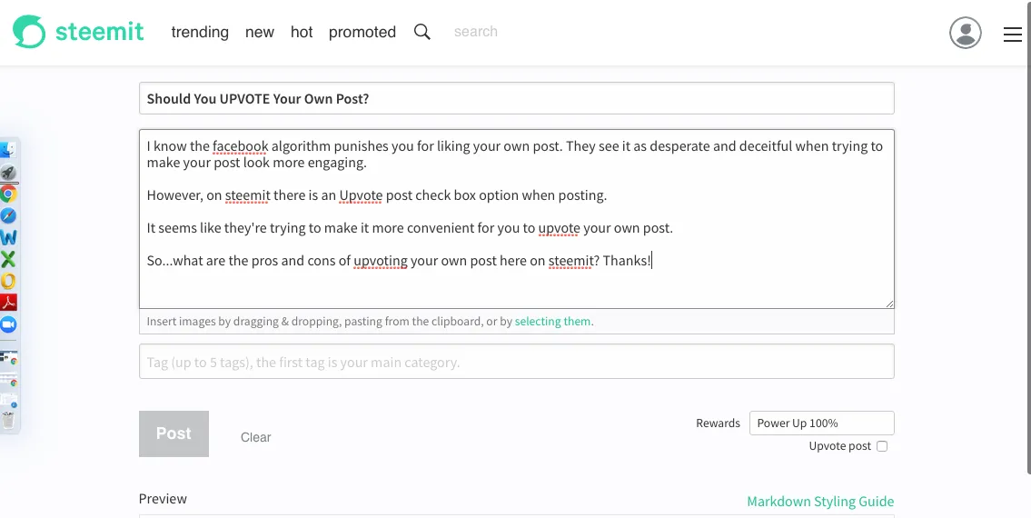Open Adobe Acrobat from the dock
The width and height of the screenshot is (1031, 518).
click(x=8, y=303)
